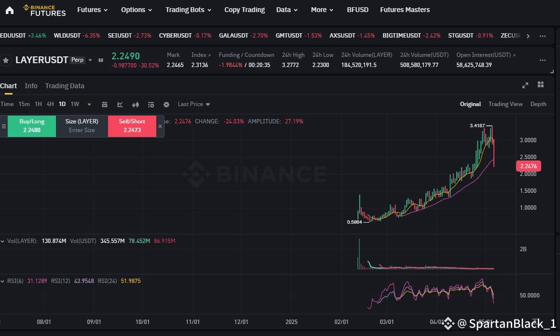
Task: Open GMTUSDT ticker
Action: tap(299, 36)
